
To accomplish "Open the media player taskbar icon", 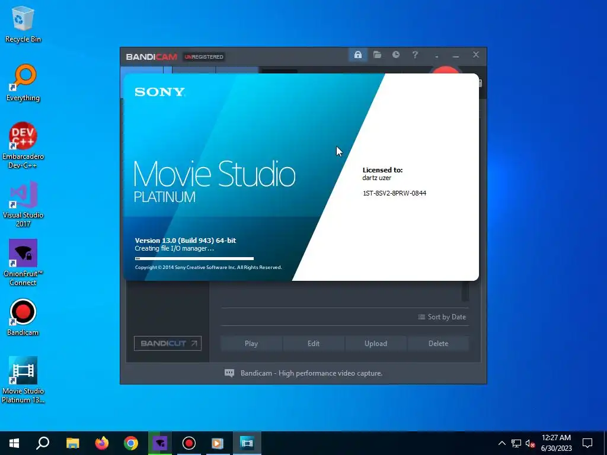I will [218, 443].
